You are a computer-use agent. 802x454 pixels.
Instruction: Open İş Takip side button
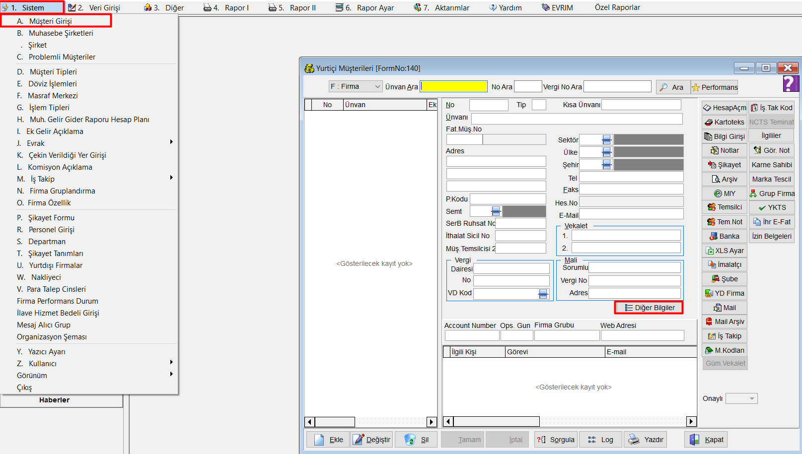tap(725, 336)
